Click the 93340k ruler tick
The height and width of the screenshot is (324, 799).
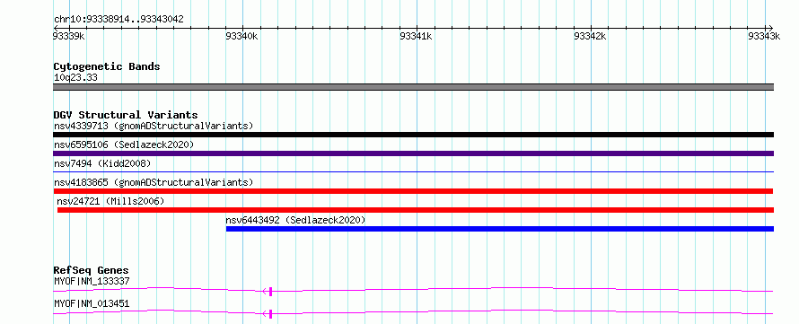[x=242, y=36]
